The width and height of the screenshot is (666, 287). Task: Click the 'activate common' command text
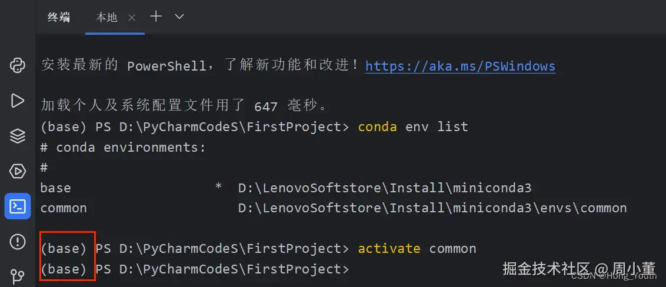tap(417, 248)
